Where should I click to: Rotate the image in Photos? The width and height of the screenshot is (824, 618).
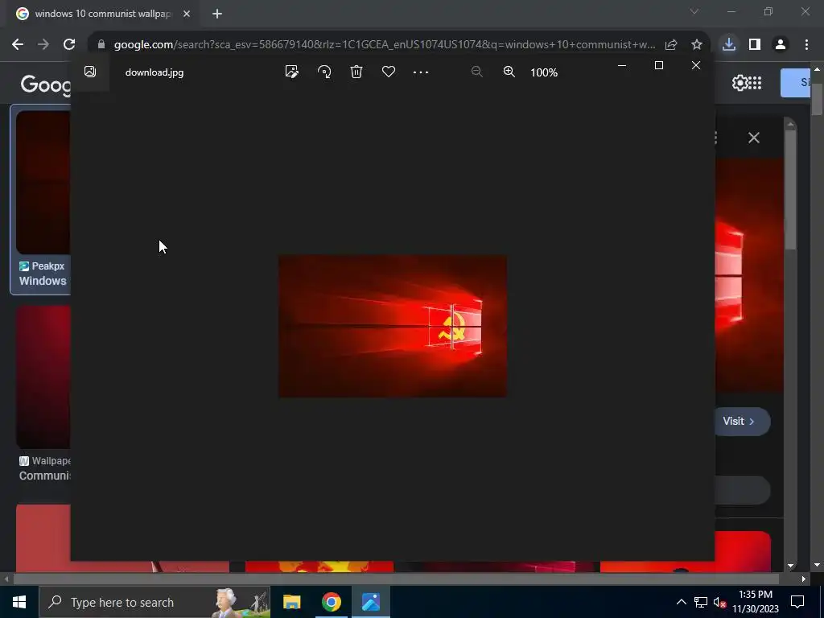pyautogui.click(x=324, y=72)
